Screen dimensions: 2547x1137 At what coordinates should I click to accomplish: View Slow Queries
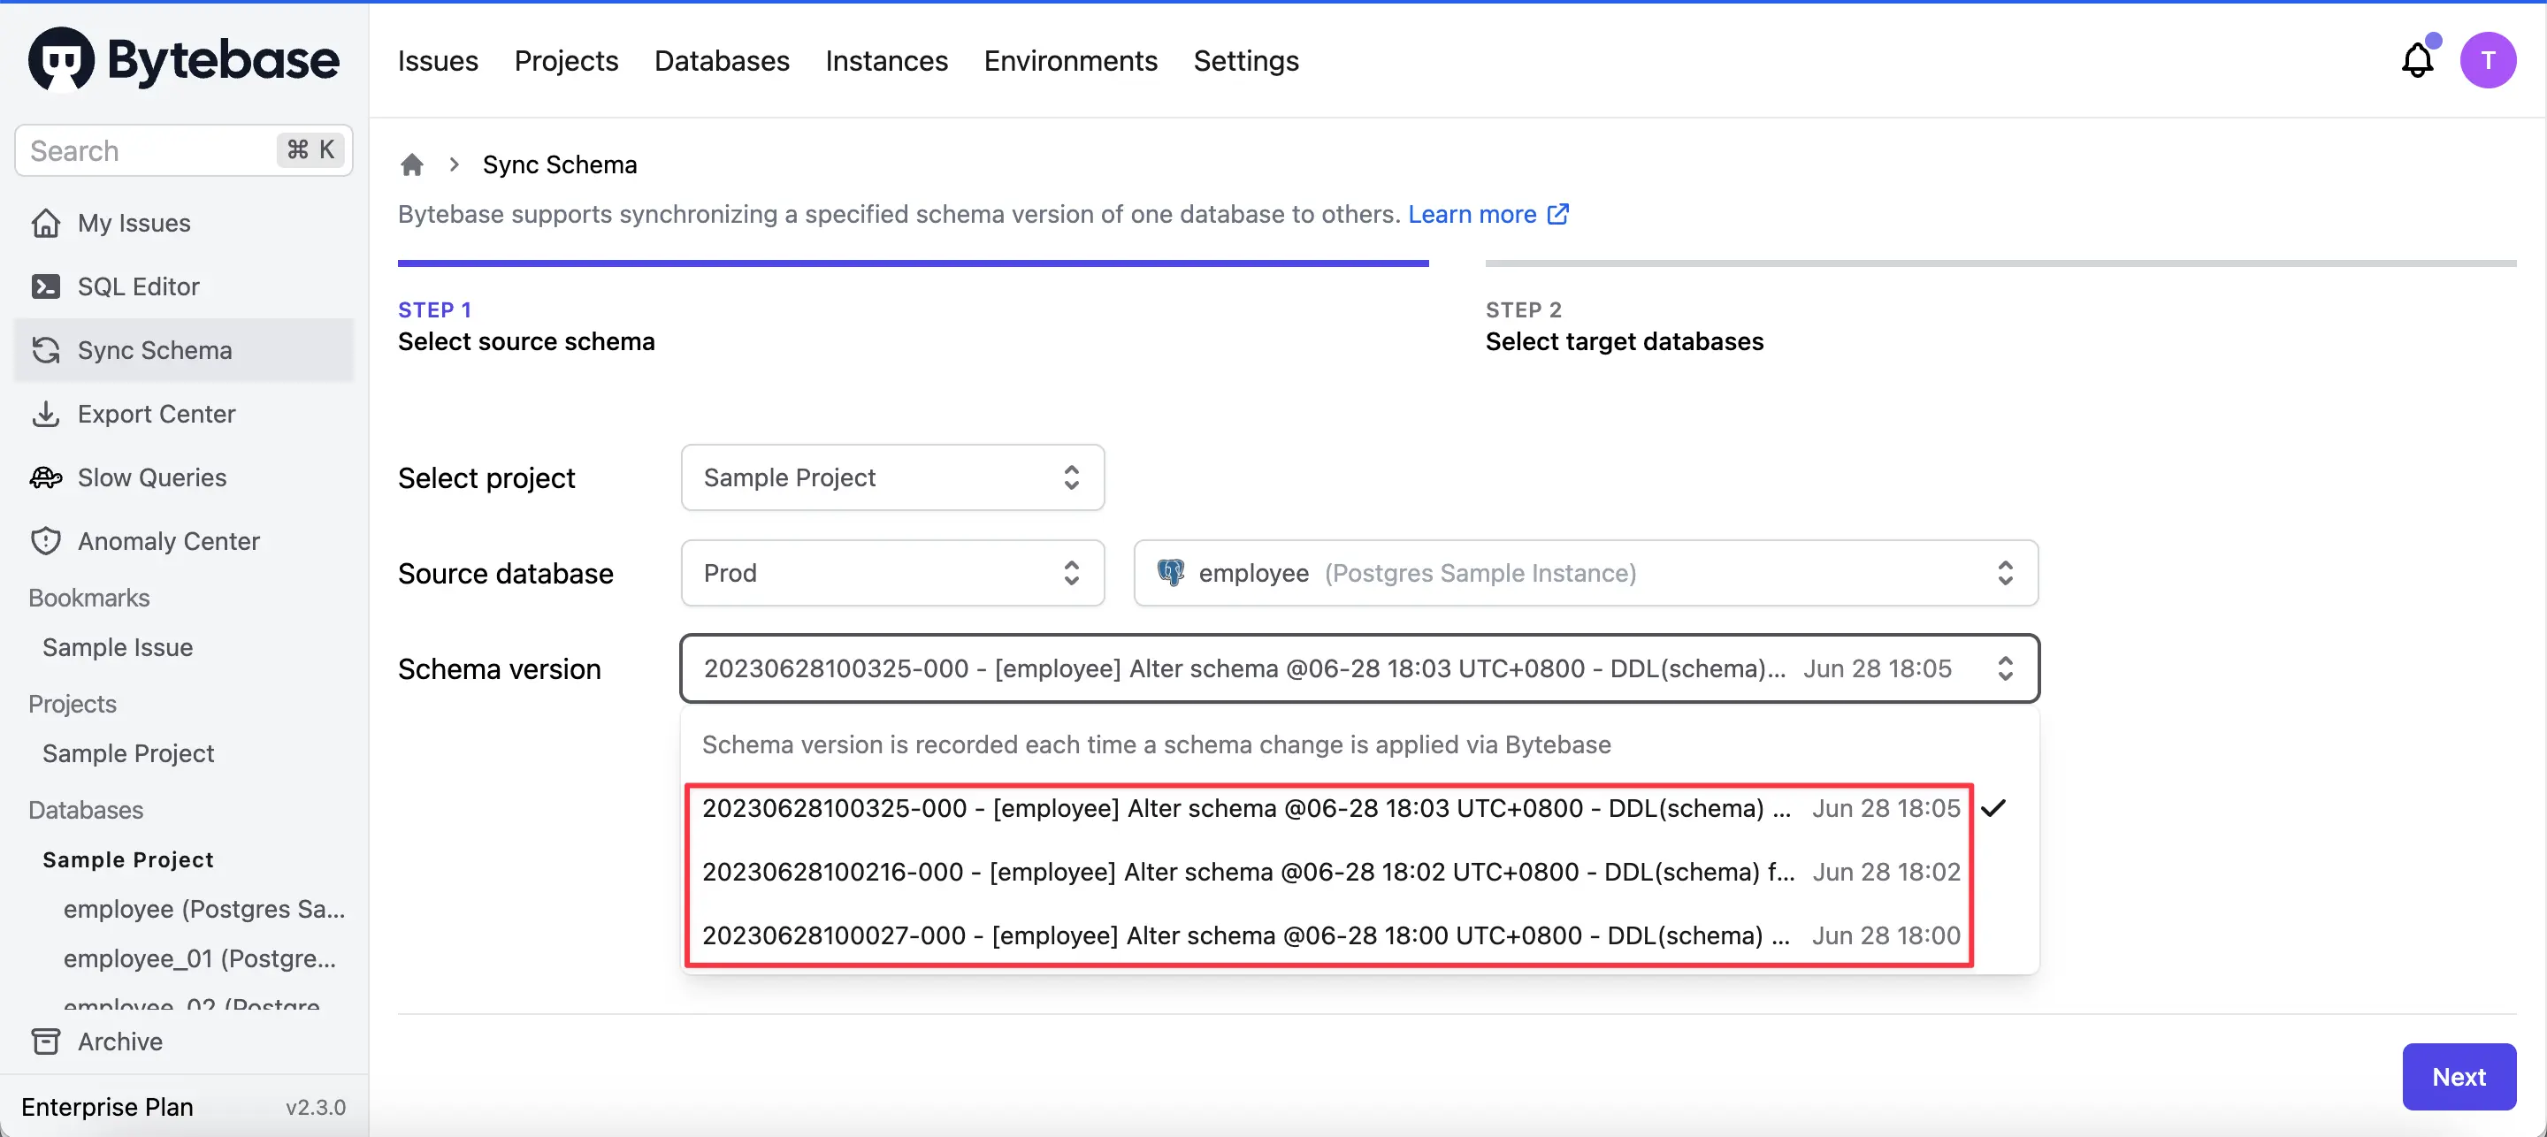[x=152, y=477]
